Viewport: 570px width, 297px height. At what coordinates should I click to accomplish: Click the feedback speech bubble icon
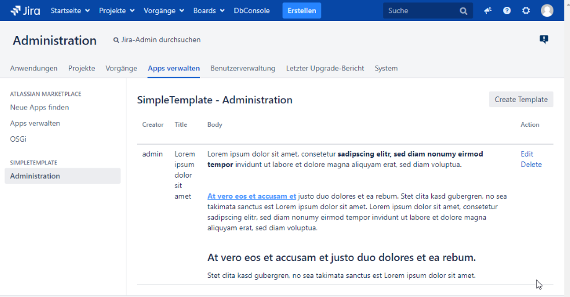click(544, 39)
